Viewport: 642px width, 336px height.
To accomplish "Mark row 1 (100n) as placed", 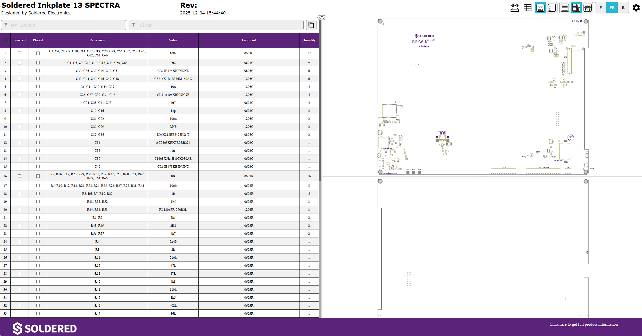I will click(38, 53).
